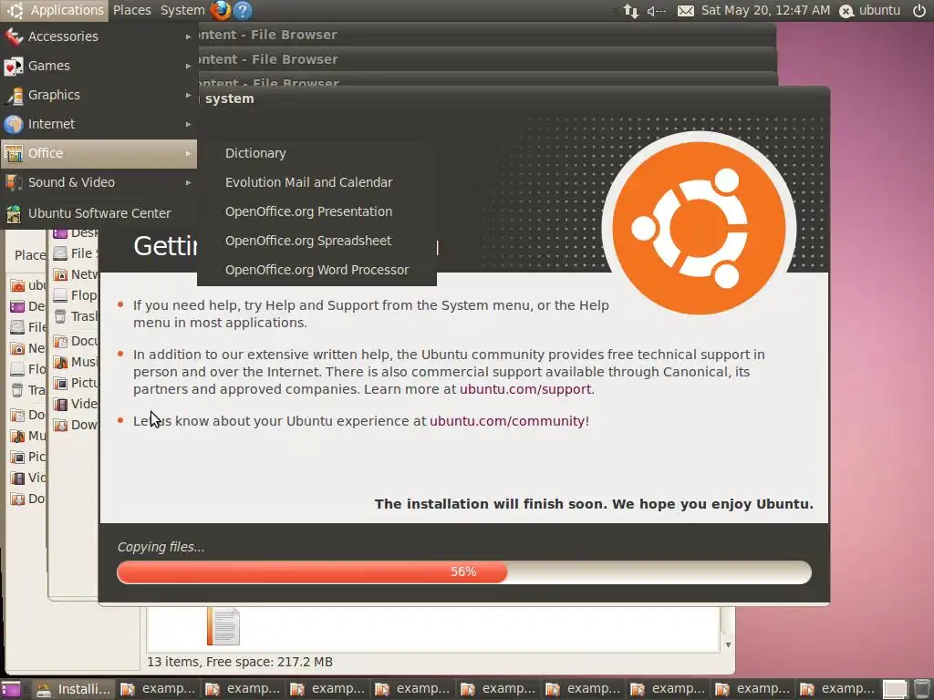This screenshot has width=934, height=700.
Task: Click the Games category cards icon
Action: (x=13, y=66)
